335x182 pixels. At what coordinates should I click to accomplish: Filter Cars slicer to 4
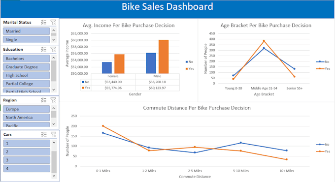pyautogui.click(x=27, y=168)
